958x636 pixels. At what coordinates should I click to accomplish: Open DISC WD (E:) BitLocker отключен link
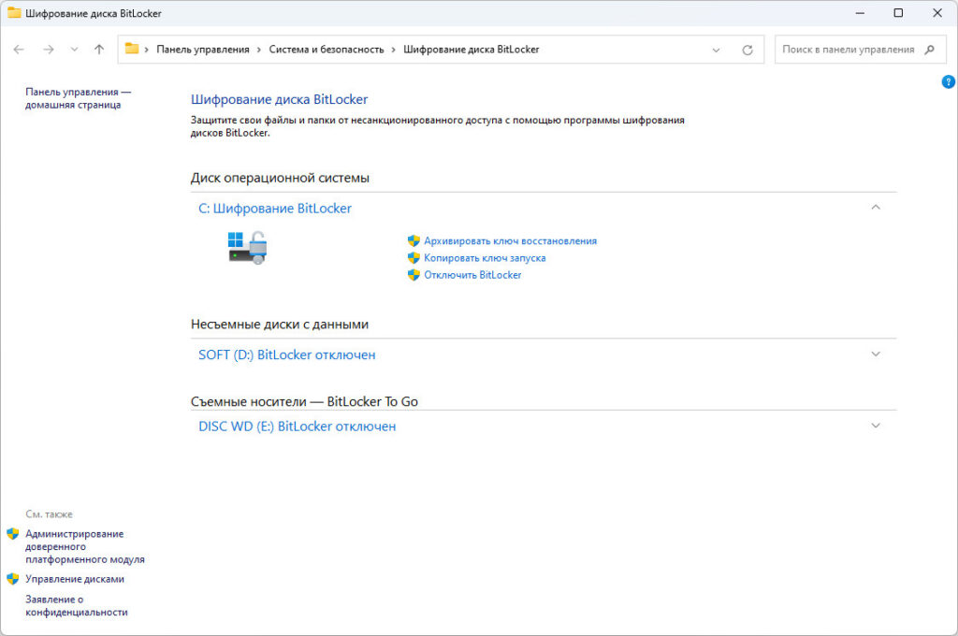click(297, 426)
